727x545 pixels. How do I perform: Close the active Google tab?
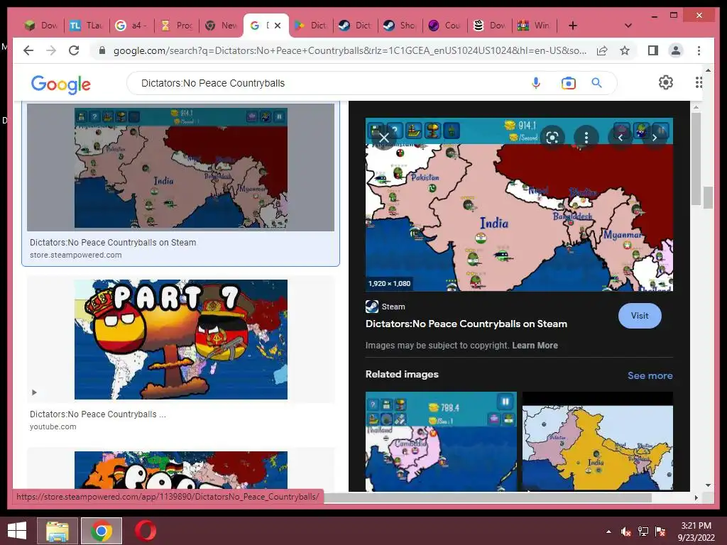pos(278,26)
